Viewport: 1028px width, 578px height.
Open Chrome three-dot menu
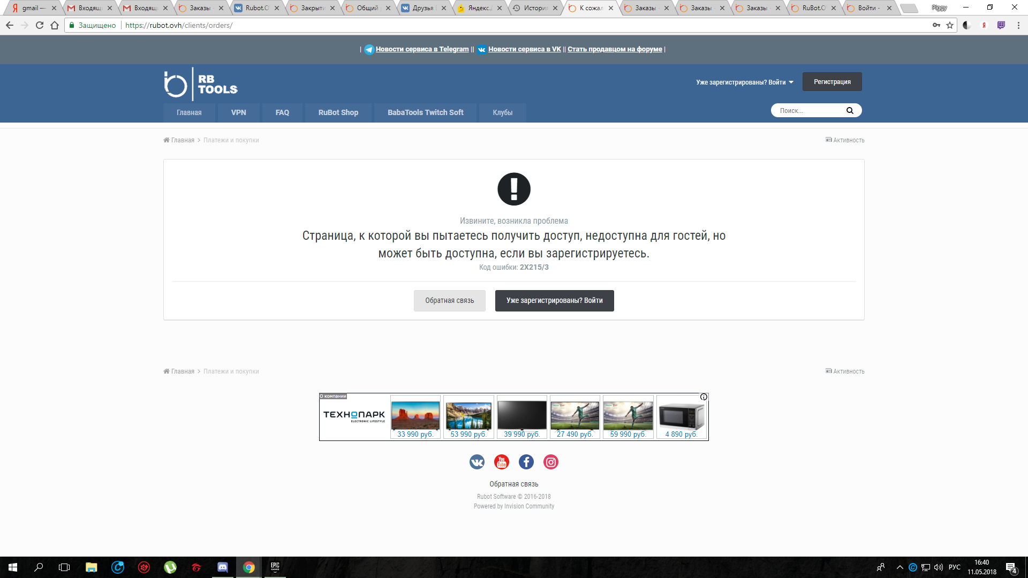coord(1018,25)
